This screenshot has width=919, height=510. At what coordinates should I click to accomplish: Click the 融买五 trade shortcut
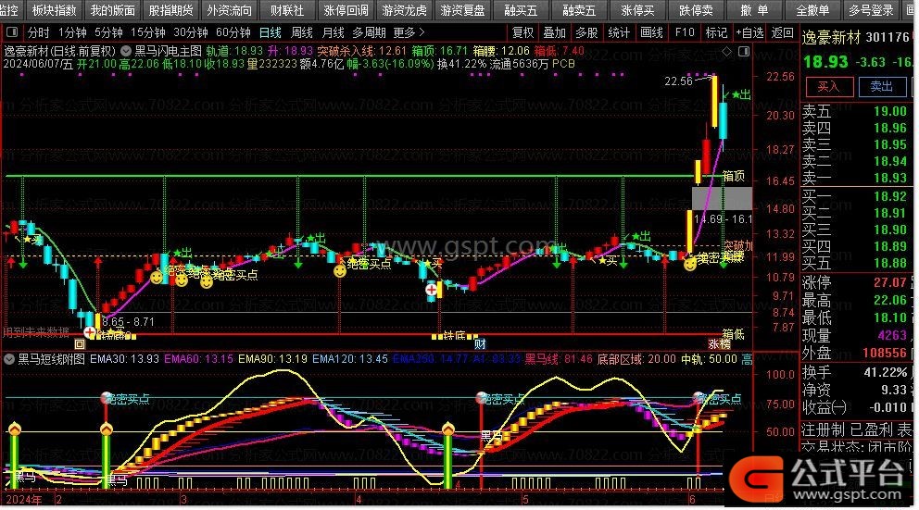point(521,10)
